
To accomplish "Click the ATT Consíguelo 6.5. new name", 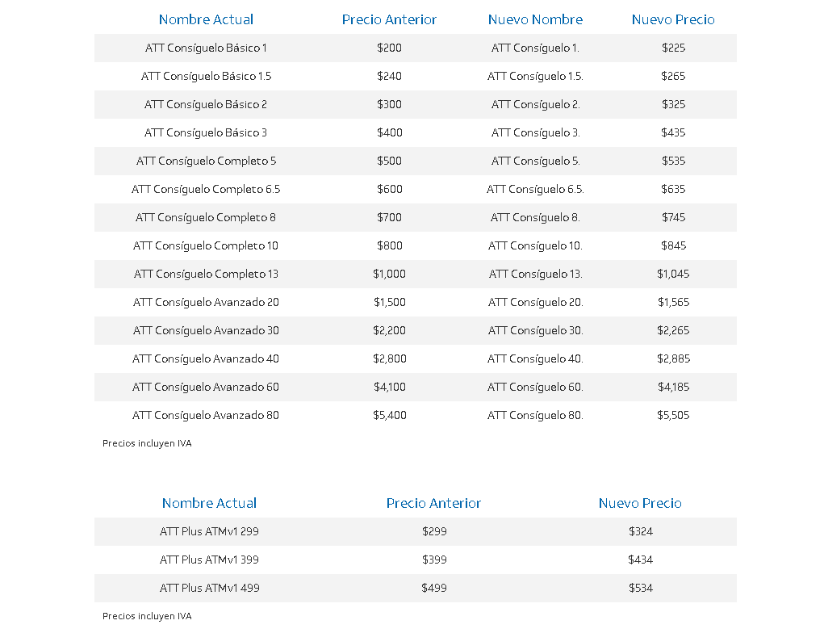I will click(536, 189).
